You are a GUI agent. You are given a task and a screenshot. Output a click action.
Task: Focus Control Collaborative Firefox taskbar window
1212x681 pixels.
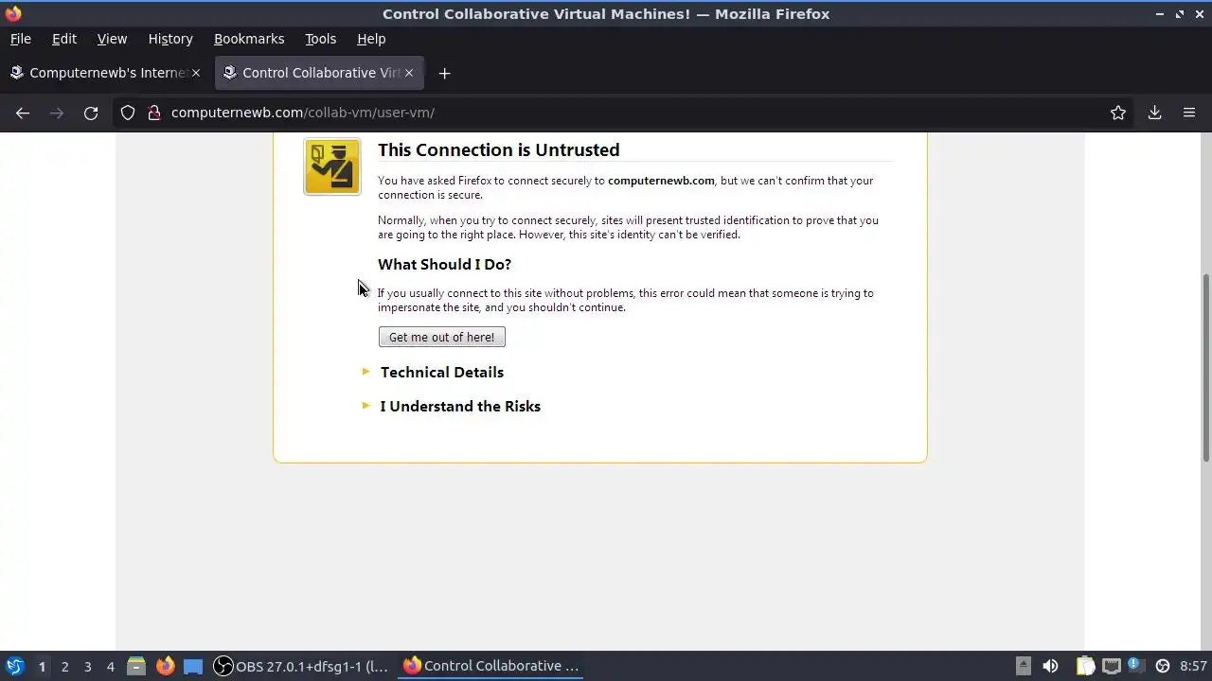pos(490,666)
